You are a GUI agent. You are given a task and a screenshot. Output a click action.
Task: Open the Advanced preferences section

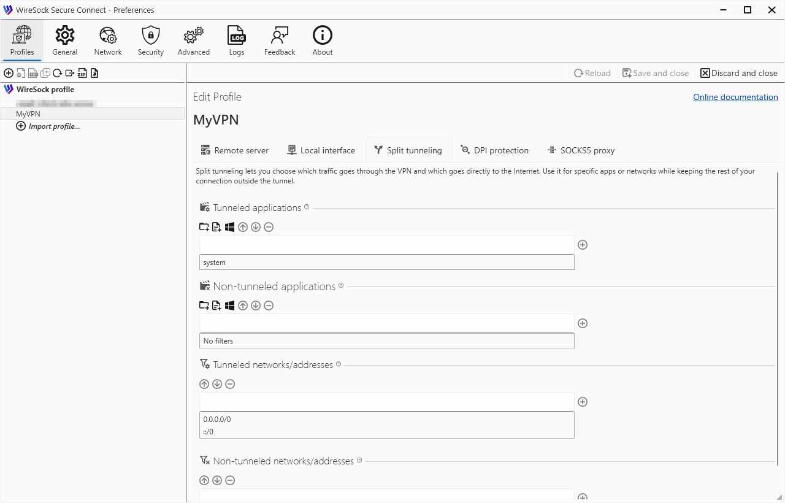click(194, 40)
